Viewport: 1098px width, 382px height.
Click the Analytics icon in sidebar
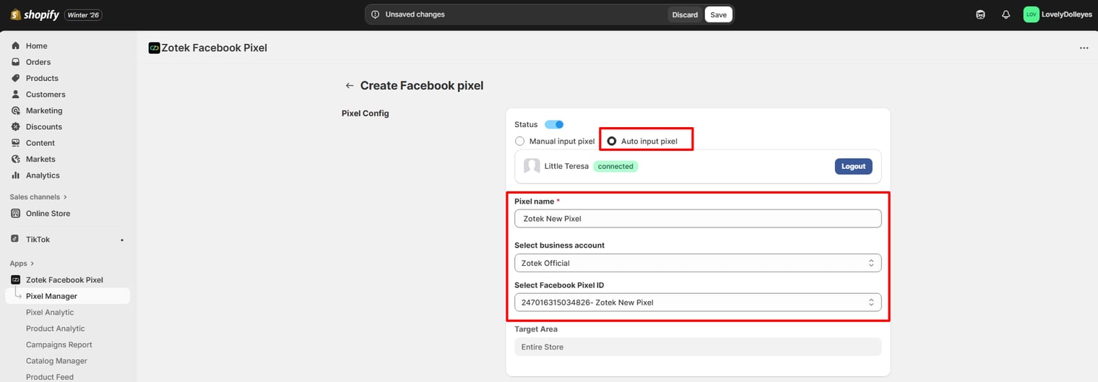point(16,175)
